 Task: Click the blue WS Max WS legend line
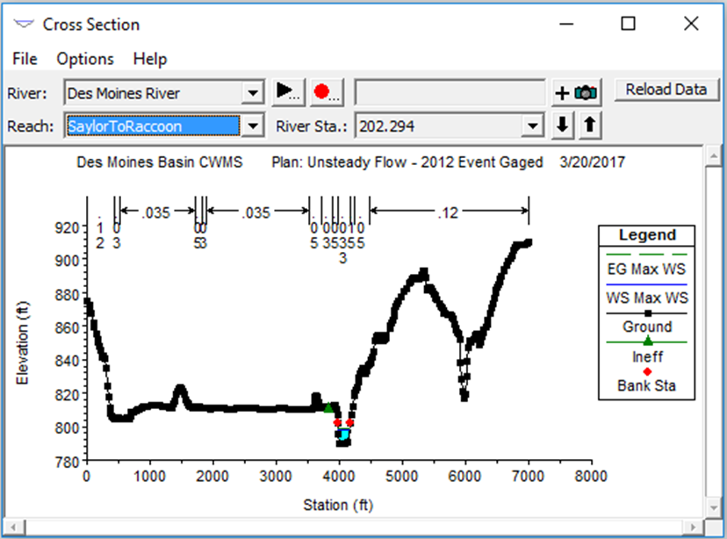pyautogui.click(x=646, y=284)
